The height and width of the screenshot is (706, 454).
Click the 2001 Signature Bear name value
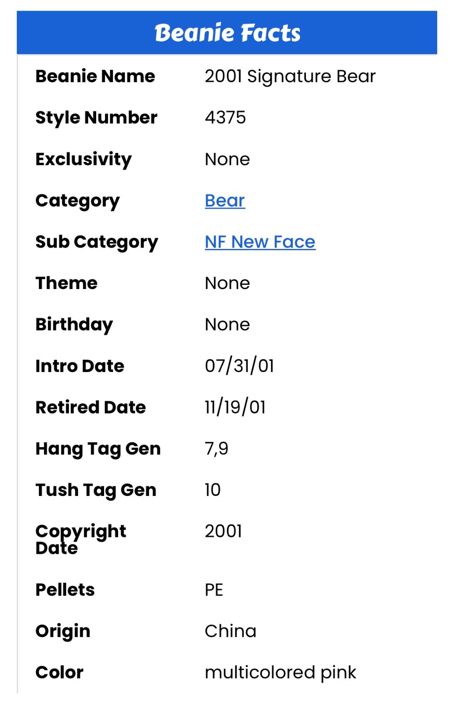(290, 76)
